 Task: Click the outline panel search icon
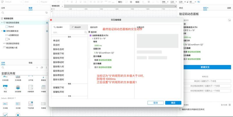tap(3, 13)
